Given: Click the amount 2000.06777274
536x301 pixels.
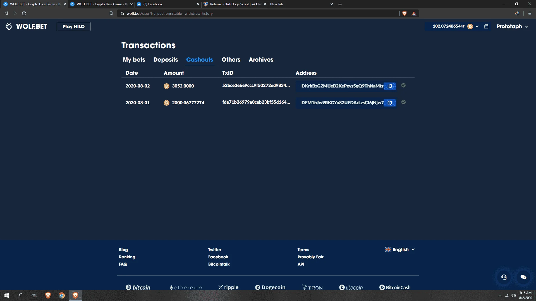Looking at the screenshot, I should pos(188,103).
